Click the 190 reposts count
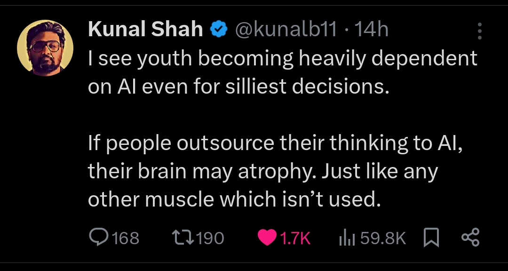 (x=210, y=238)
